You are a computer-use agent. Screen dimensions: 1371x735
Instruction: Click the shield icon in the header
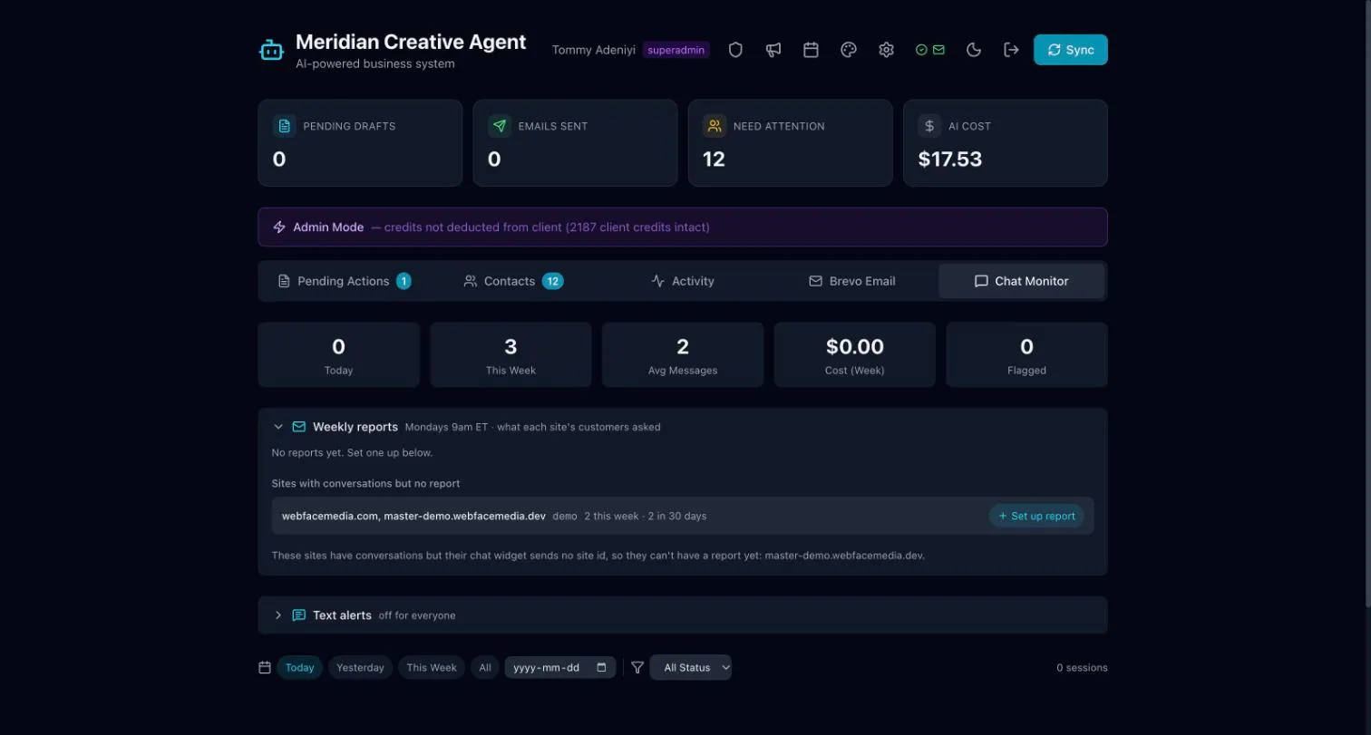pos(735,50)
